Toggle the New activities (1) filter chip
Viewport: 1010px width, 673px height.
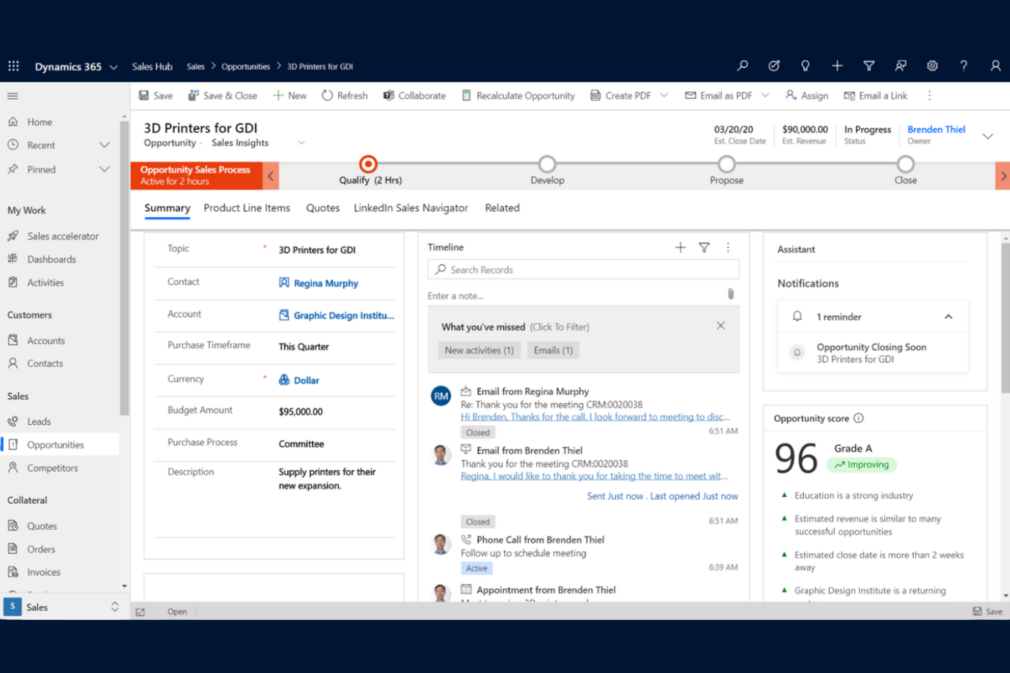(x=479, y=350)
